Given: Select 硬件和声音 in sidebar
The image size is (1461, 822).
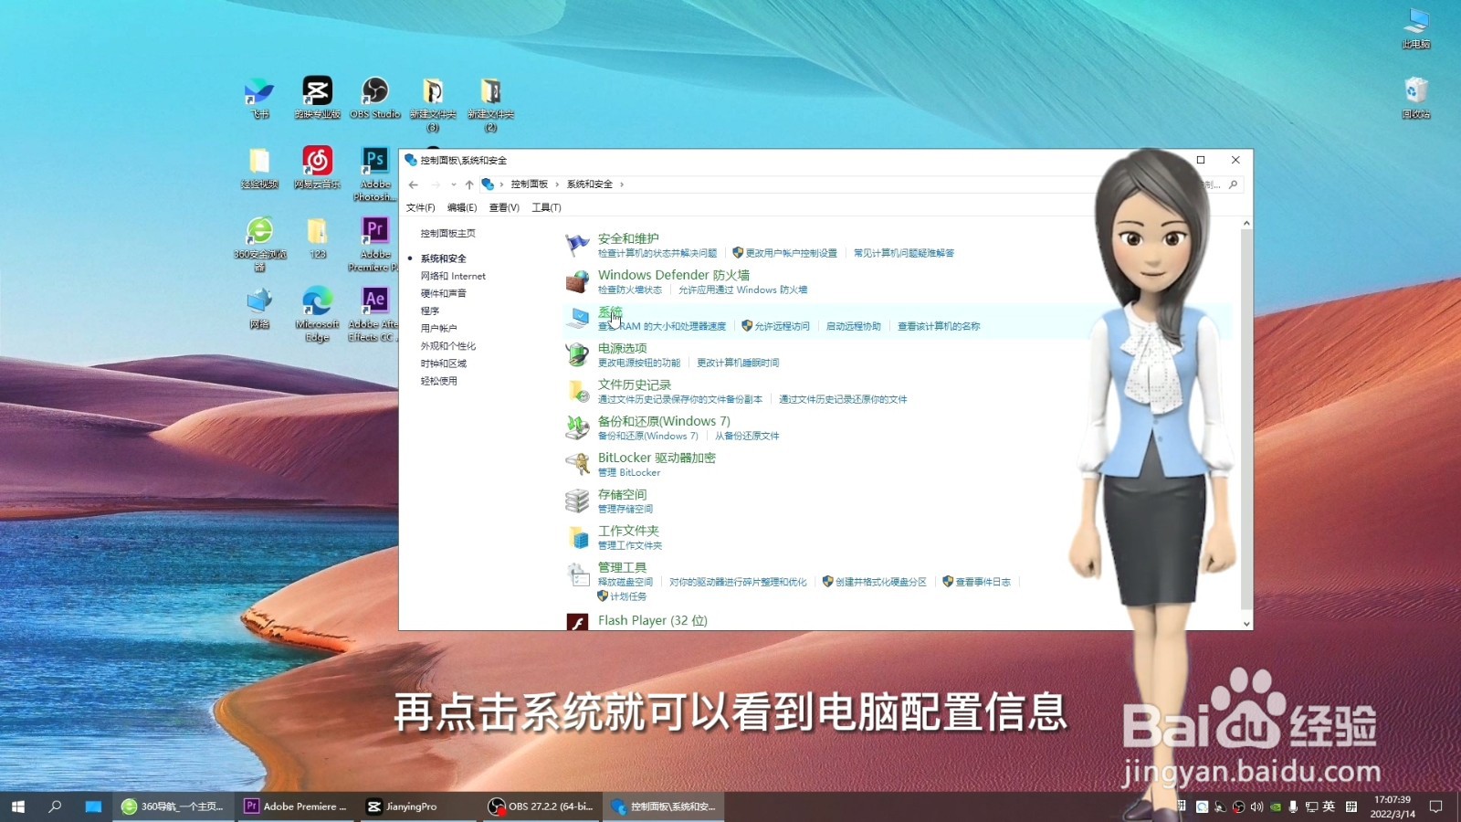Looking at the screenshot, I should pyautogui.click(x=443, y=293).
